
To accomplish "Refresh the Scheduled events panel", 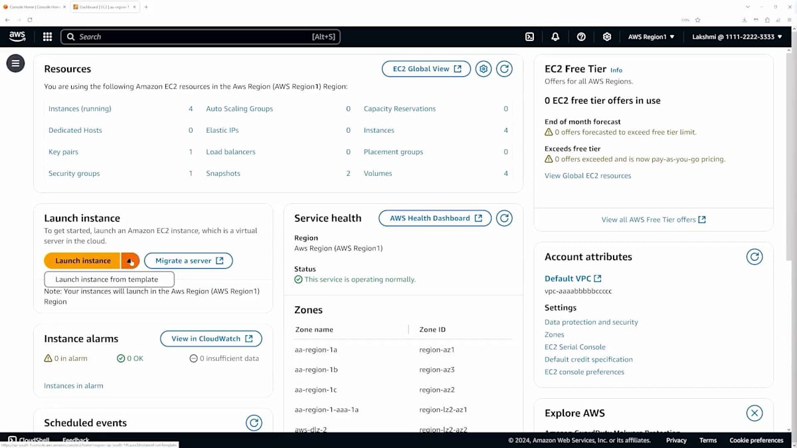I will coord(254,423).
